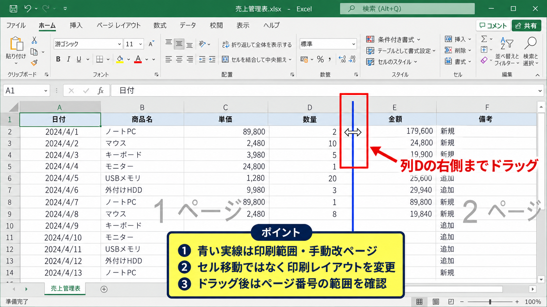Open 検索と選択 find and select
The image size is (547, 307).
(x=531, y=51)
